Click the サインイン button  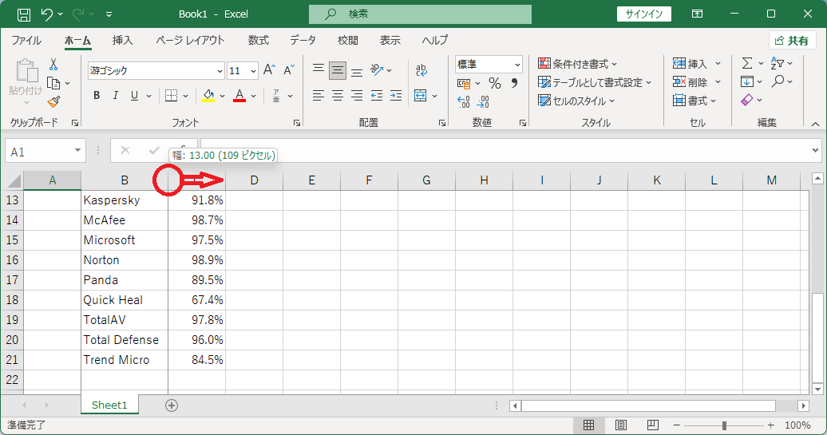(x=644, y=14)
